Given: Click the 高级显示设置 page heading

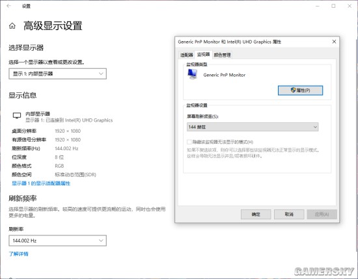Looking at the screenshot, I should point(53,25).
